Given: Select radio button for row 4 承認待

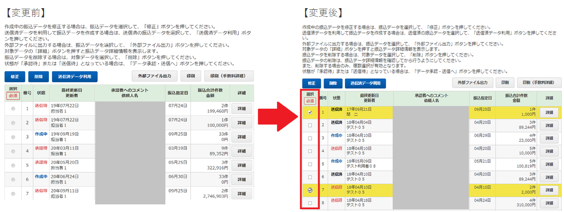Looking at the screenshot, I should (13, 151).
